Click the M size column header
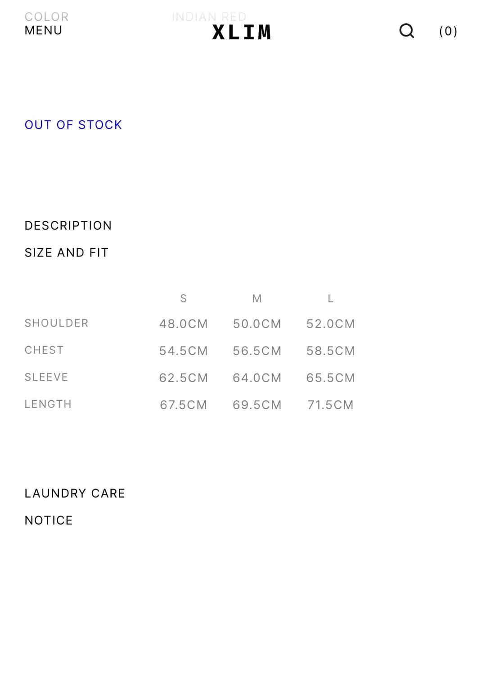This screenshot has width=482, height=676. pyautogui.click(x=257, y=298)
